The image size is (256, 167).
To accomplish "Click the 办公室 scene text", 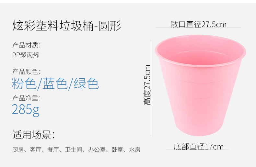I will point(97,150).
